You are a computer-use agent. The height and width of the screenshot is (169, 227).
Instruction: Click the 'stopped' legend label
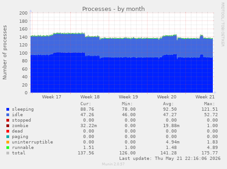click(x=21, y=120)
